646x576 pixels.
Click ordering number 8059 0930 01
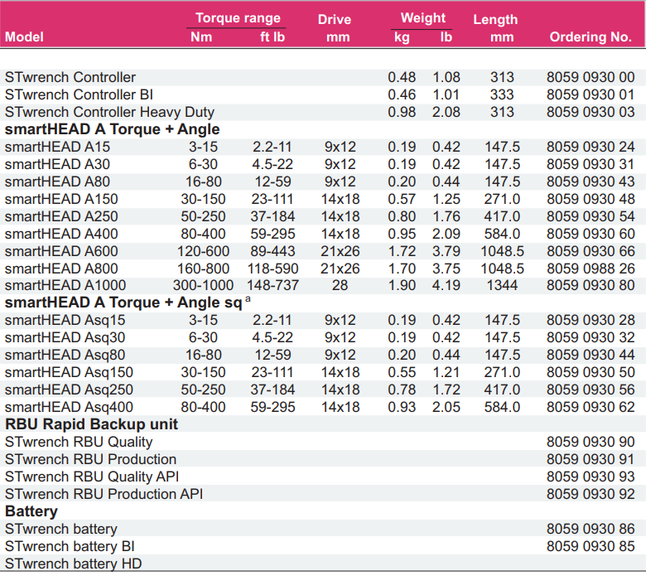point(591,94)
